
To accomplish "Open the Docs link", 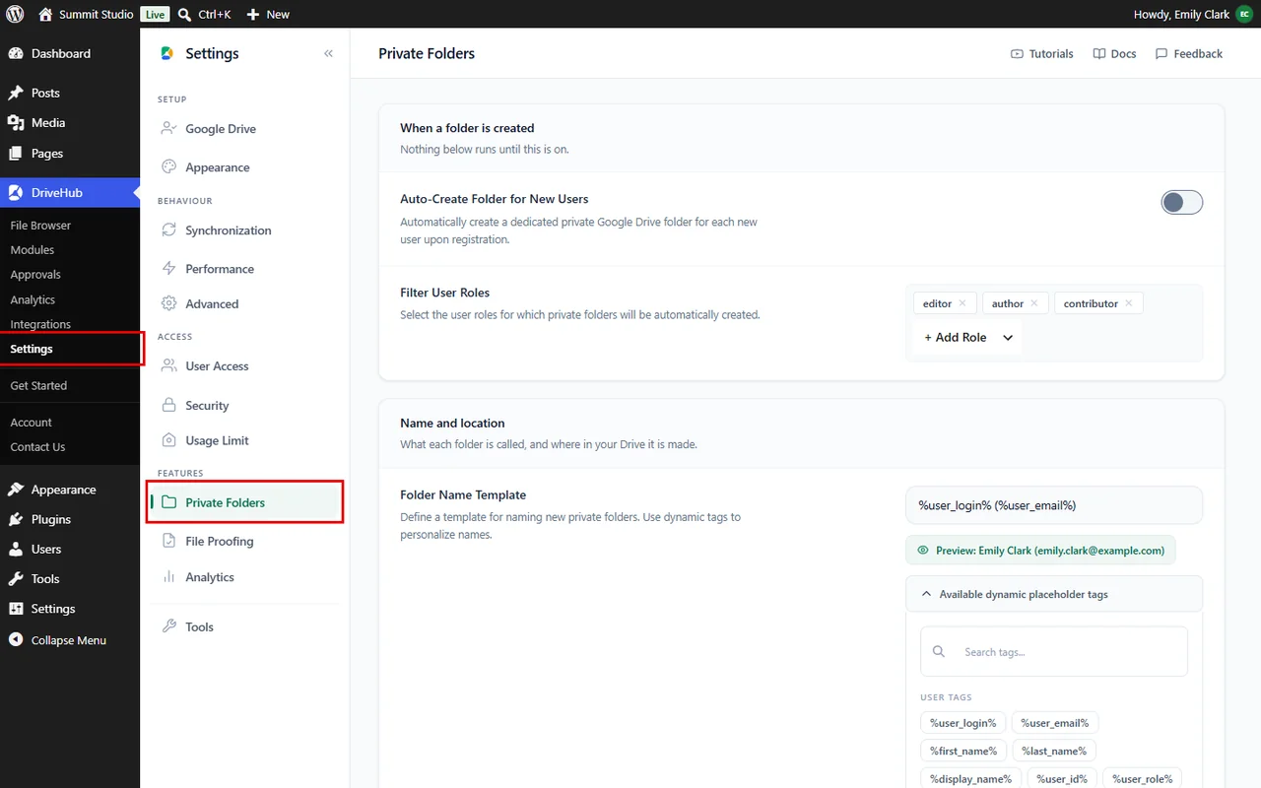I will 1114,53.
